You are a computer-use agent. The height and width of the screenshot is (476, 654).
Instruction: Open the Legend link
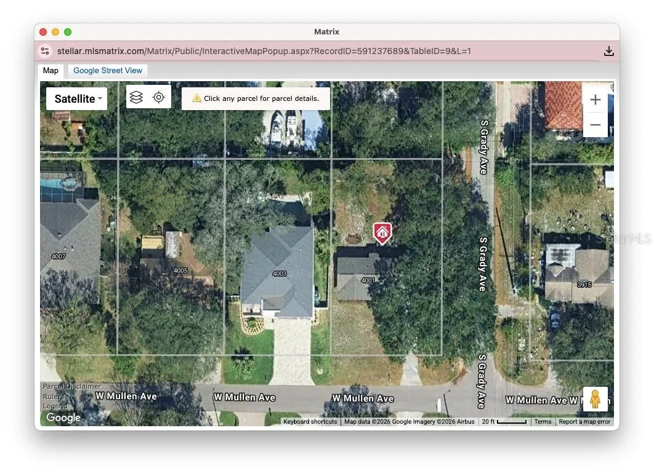[55, 406]
